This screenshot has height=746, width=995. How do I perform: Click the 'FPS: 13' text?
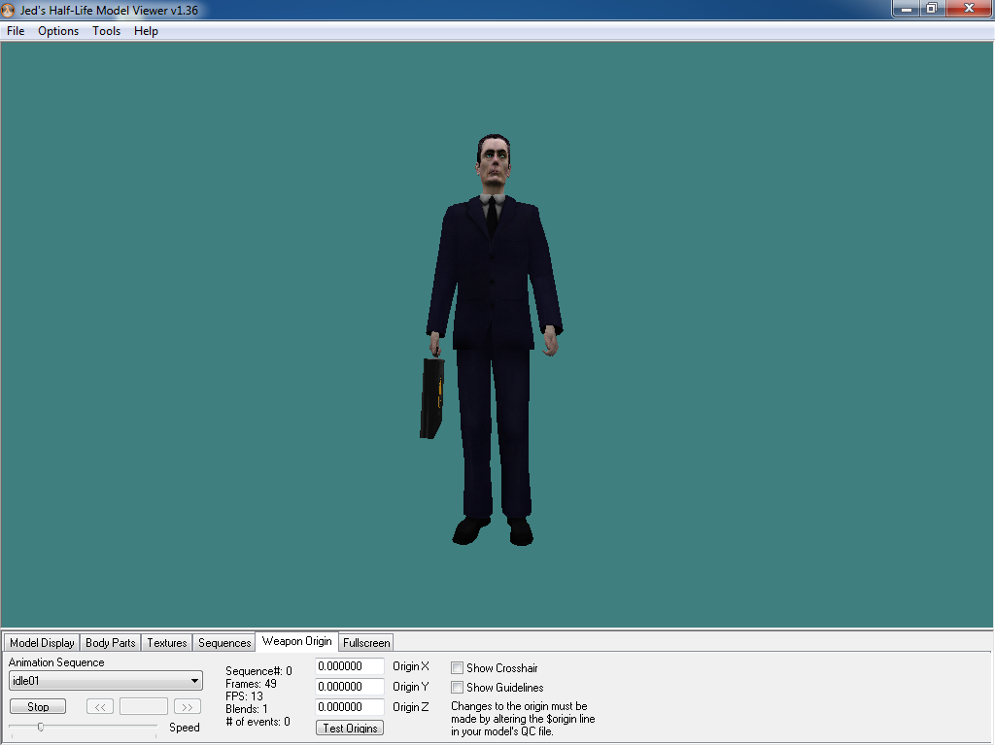tap(244, 695)
